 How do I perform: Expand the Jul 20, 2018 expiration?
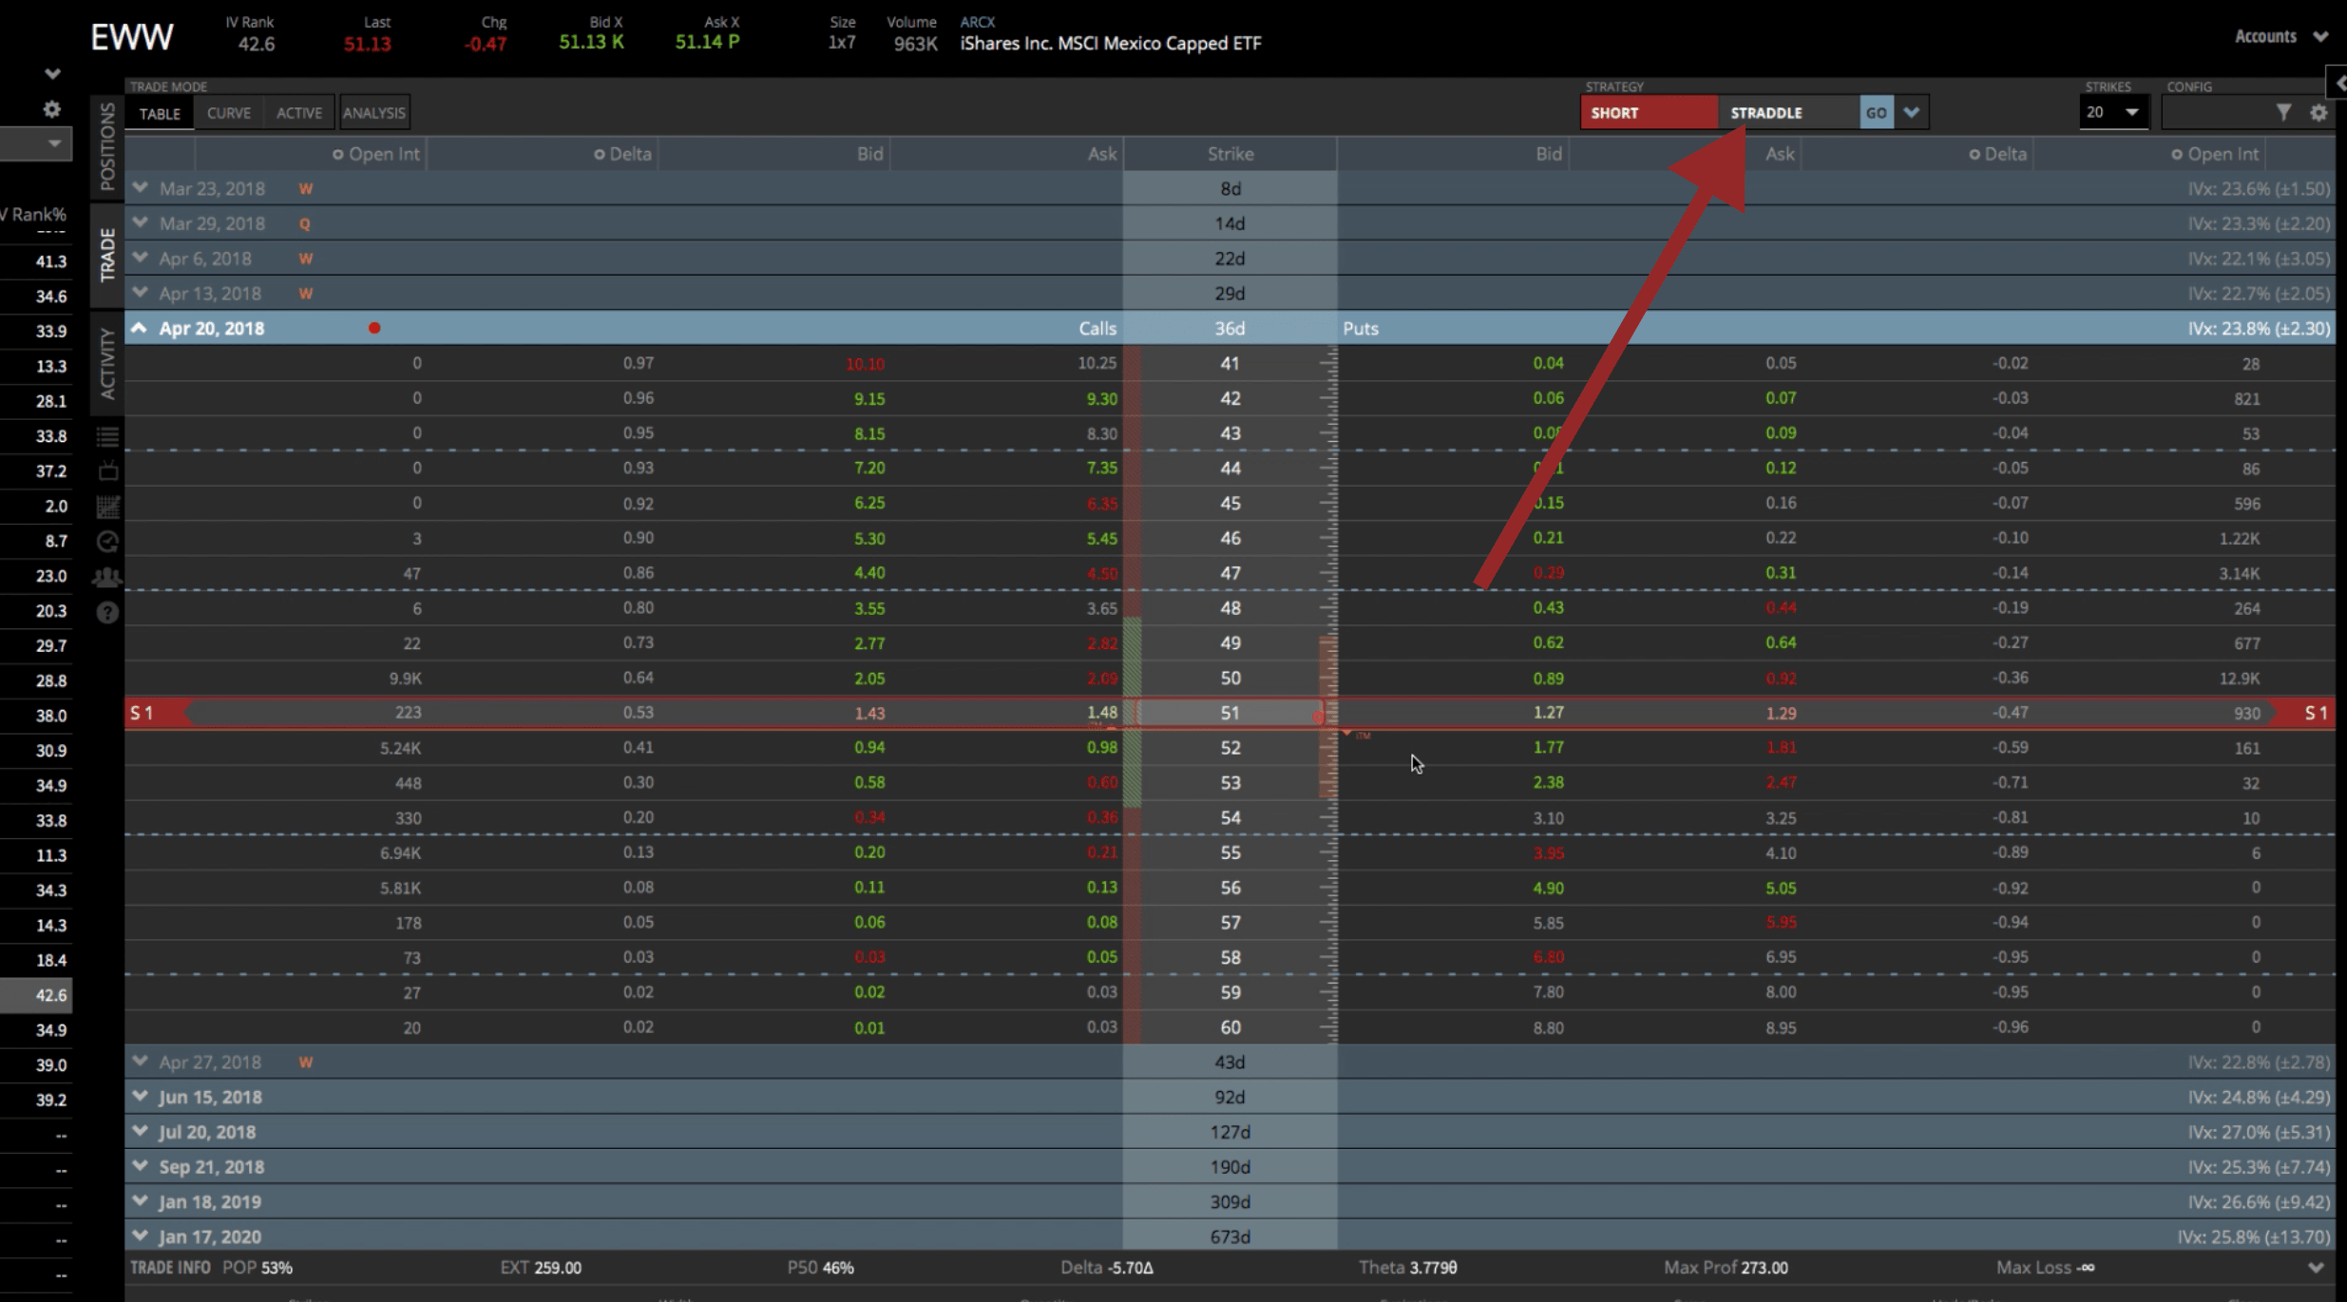pyautogui.click(x=140, y=1131)
